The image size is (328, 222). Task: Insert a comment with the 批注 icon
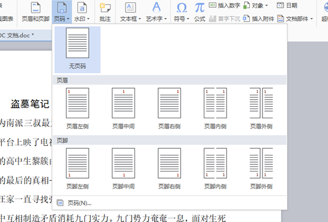pos(105,12)
